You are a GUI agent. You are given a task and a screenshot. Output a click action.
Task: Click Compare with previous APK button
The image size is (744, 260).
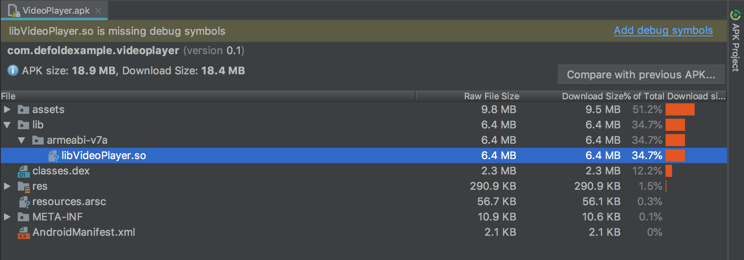641,75
